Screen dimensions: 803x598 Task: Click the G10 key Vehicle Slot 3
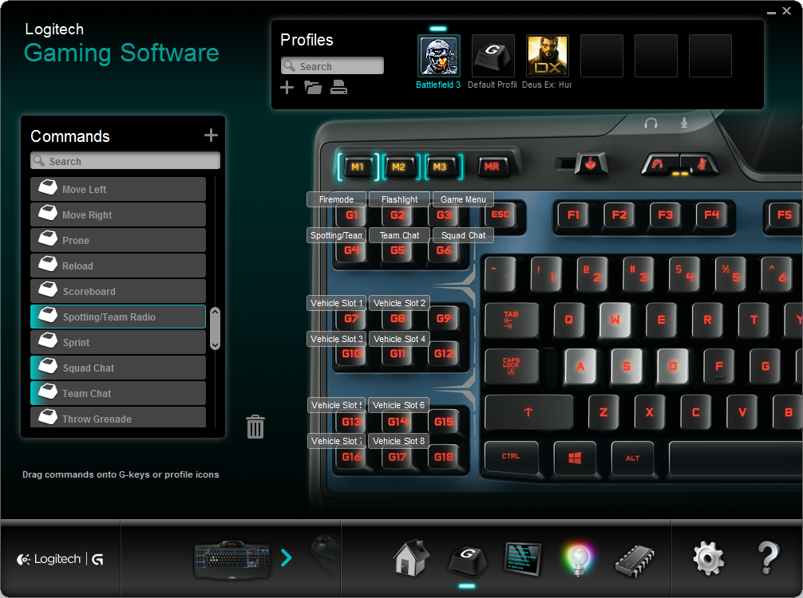(351, 354)
